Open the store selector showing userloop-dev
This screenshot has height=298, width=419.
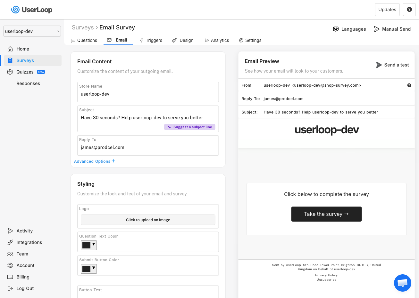32,31
